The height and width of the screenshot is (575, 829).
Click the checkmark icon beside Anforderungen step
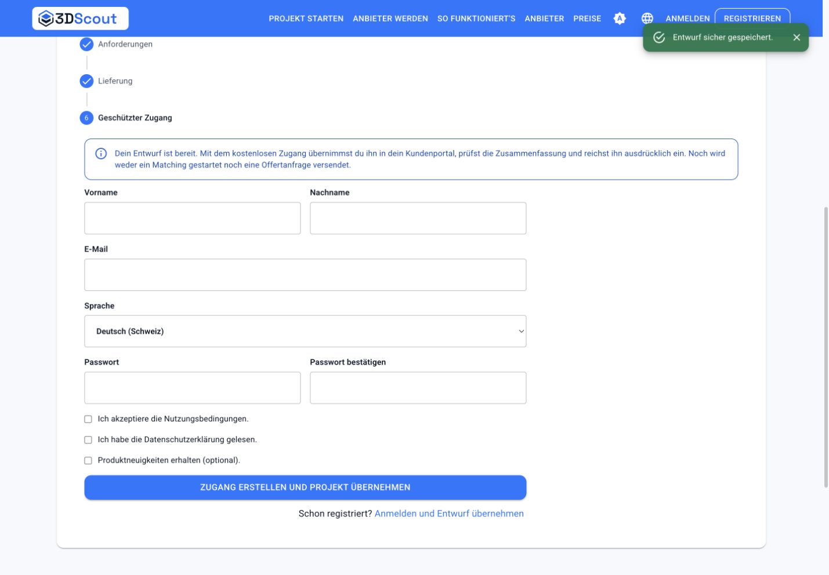tap(86, 44)
